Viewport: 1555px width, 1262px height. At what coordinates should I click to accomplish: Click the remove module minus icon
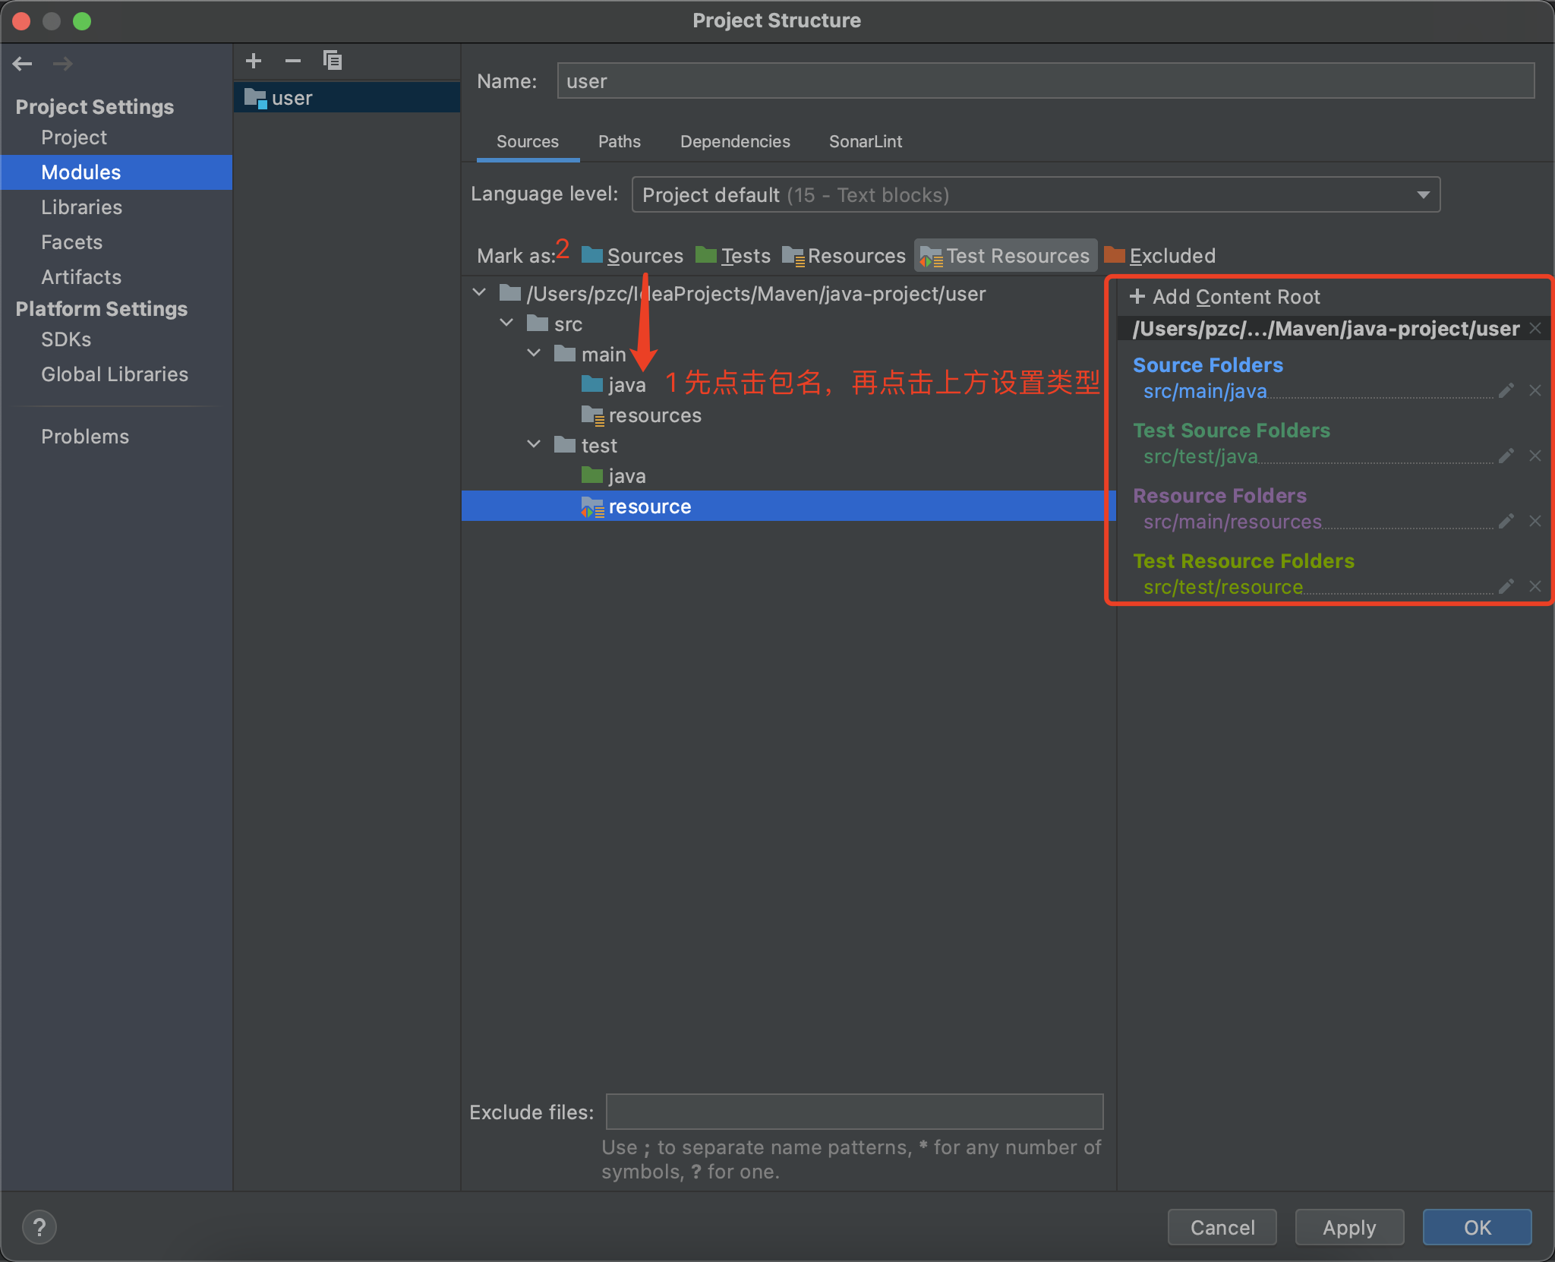point(293,61)
